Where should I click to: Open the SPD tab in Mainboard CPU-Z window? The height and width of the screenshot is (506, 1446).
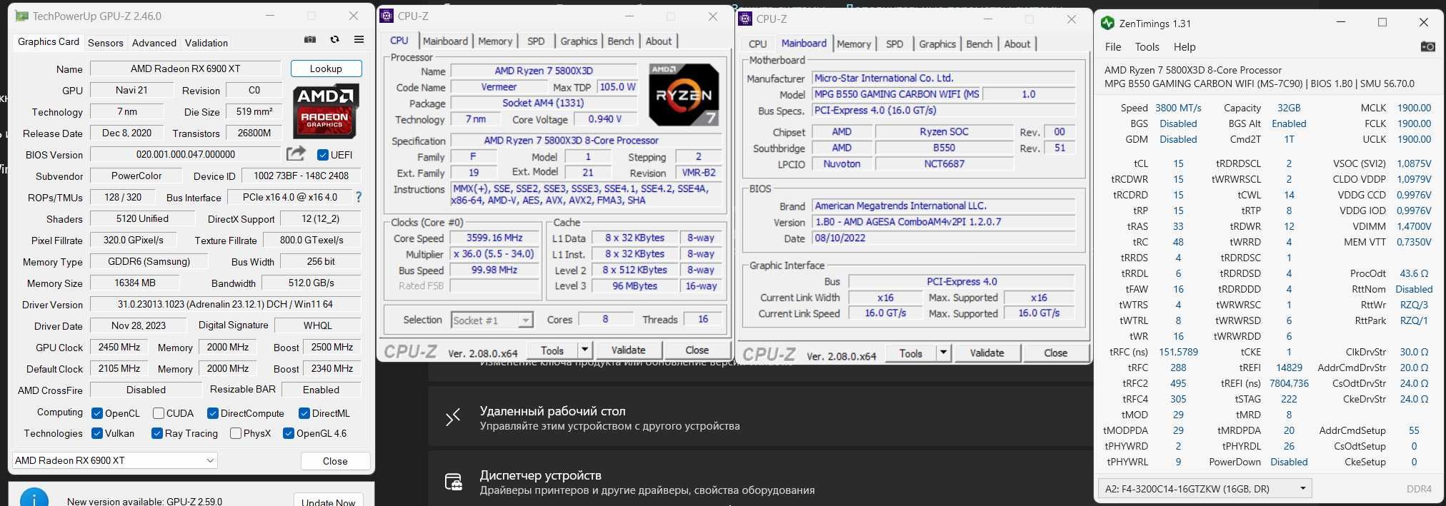894,44
